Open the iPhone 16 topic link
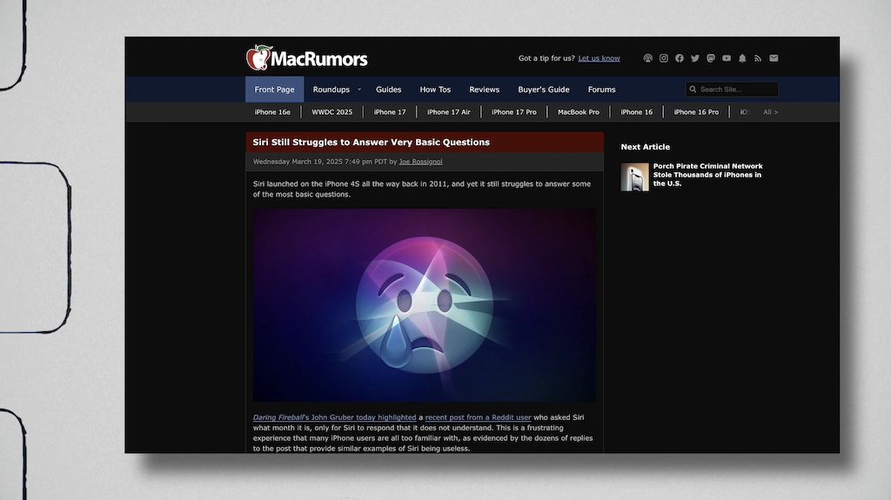Viewport: 891px width, 500px height. pos(636,112)
